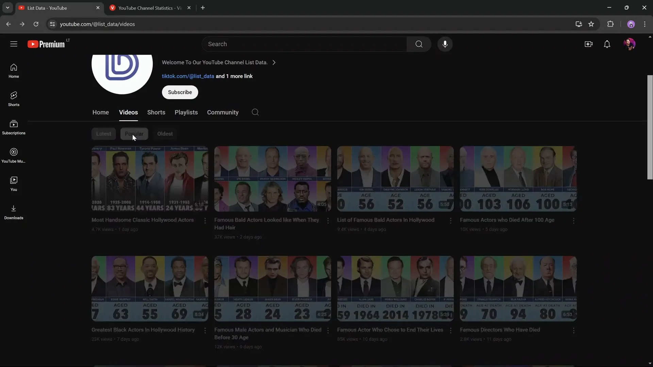This screenshot has height=367, width=653.
Task: Open the Shorts section in the sidebar
Action: tap(13, 98)
